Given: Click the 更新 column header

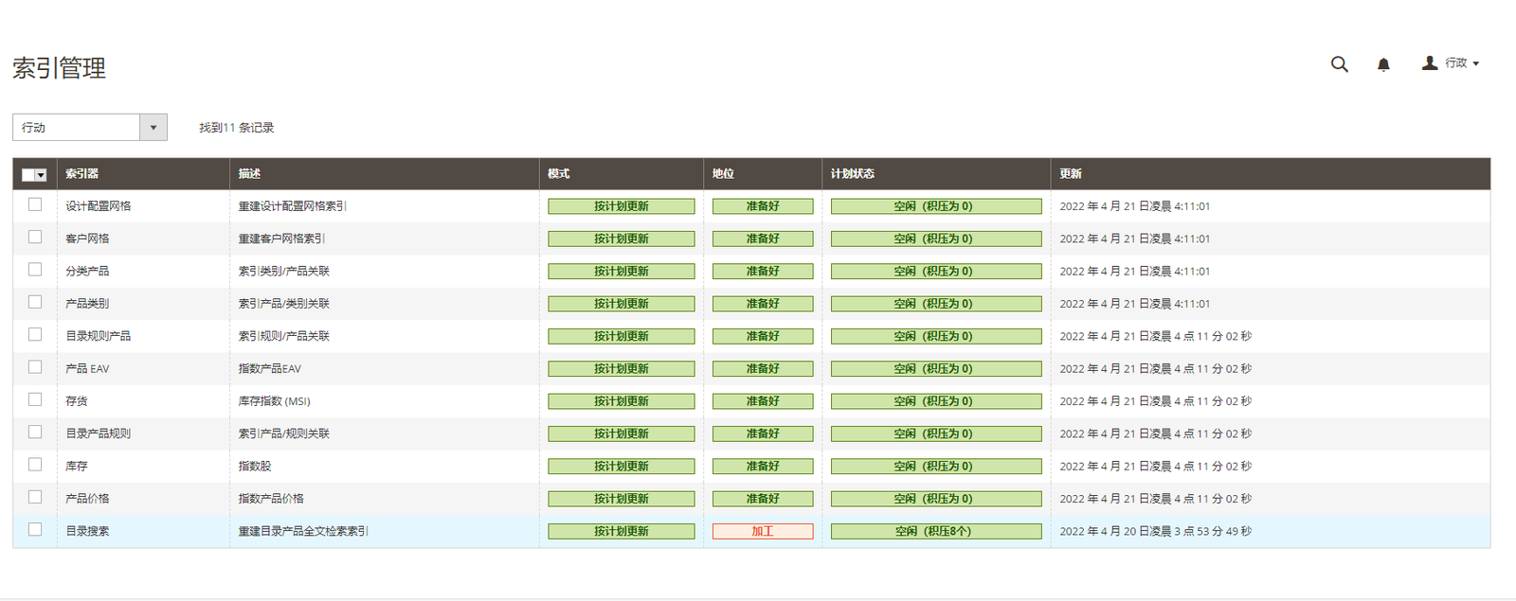Looking at the screenshot, I should point(1070,174).
